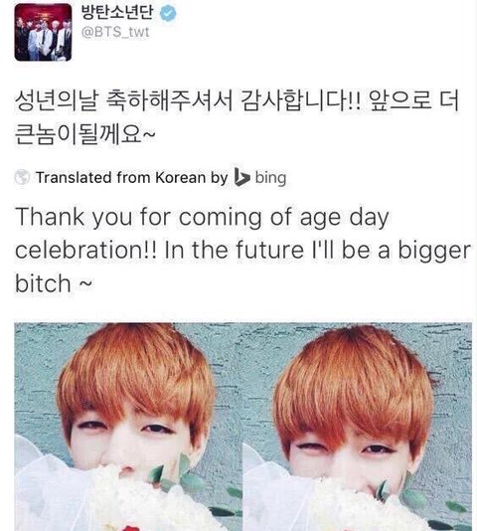Click the 'bing' text link
Viewport: 477px width, 531px height.
click(270, 178)
